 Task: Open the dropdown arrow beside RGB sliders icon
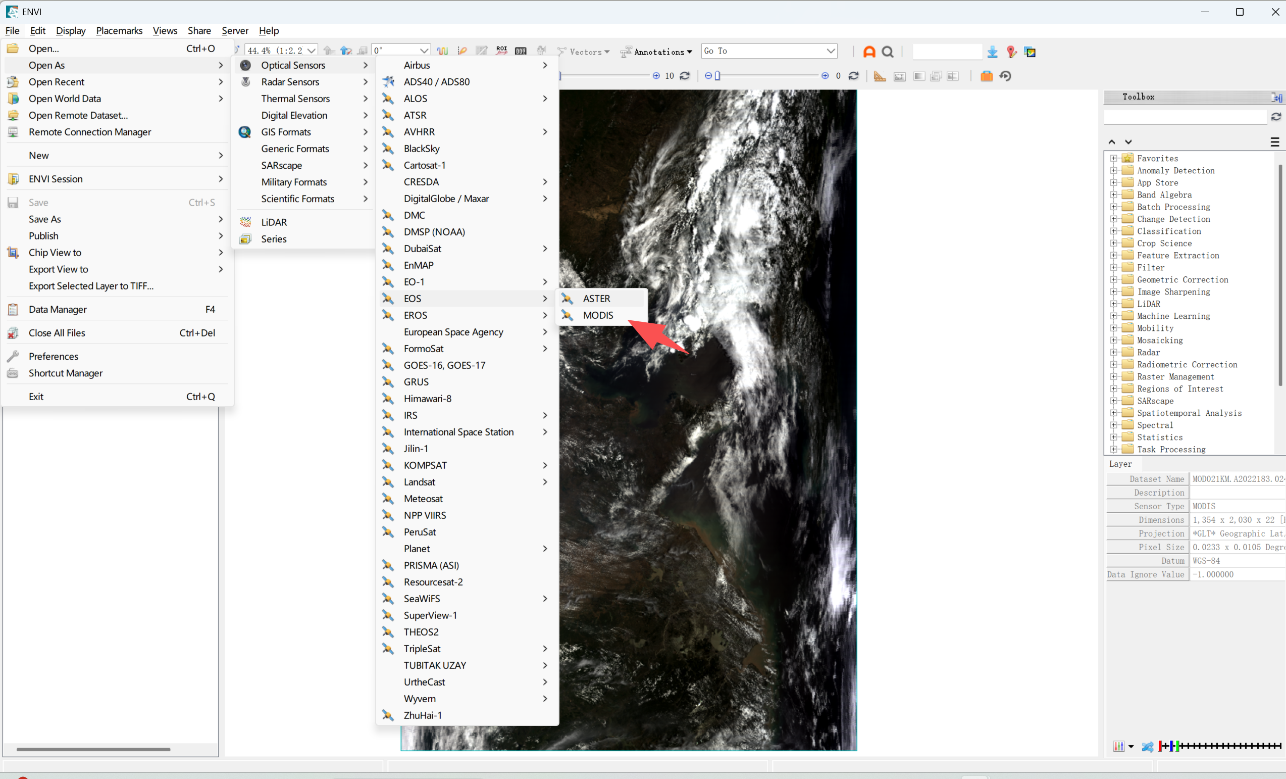pos(1130,747)
